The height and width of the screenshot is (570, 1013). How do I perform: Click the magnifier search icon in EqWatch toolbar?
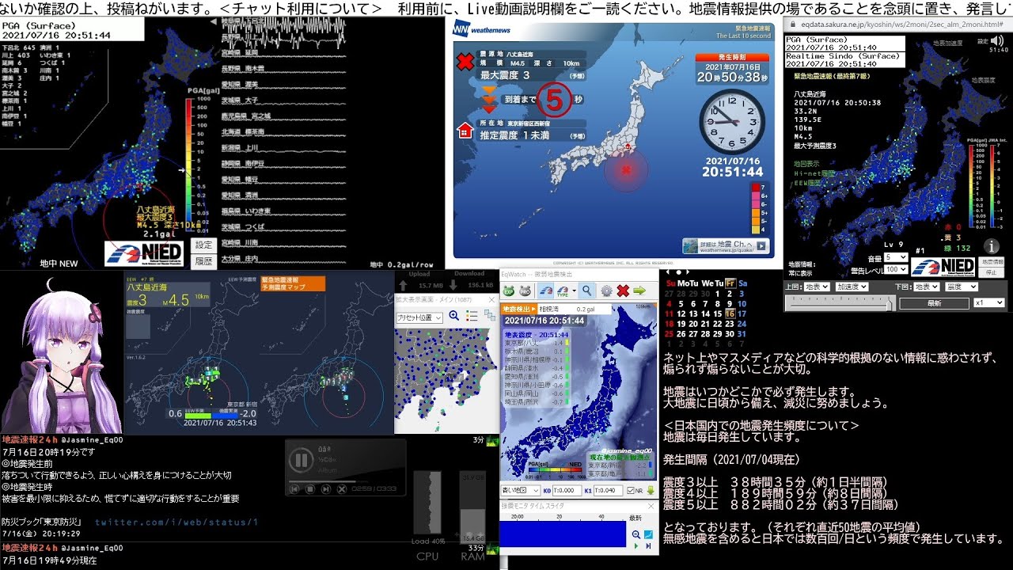coord(586,291)
